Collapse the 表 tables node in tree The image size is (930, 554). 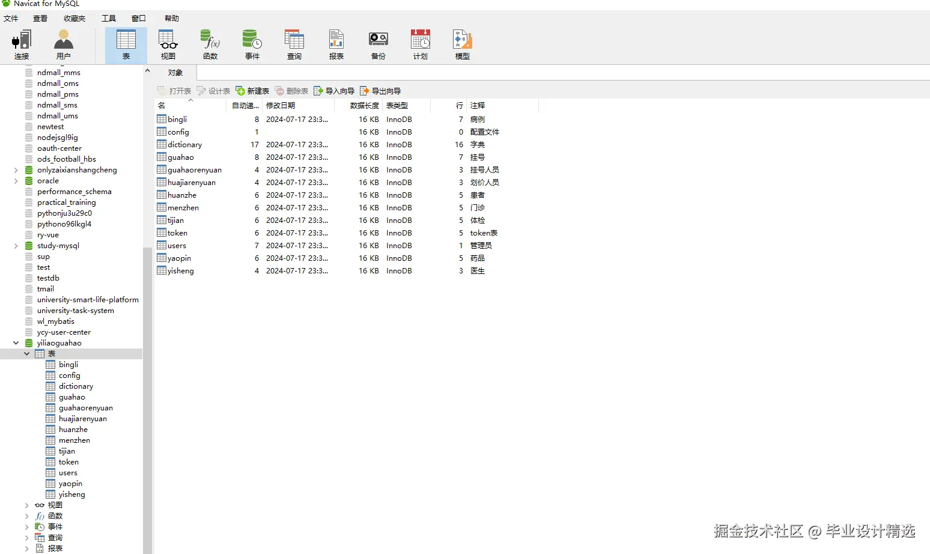(26, 354)
